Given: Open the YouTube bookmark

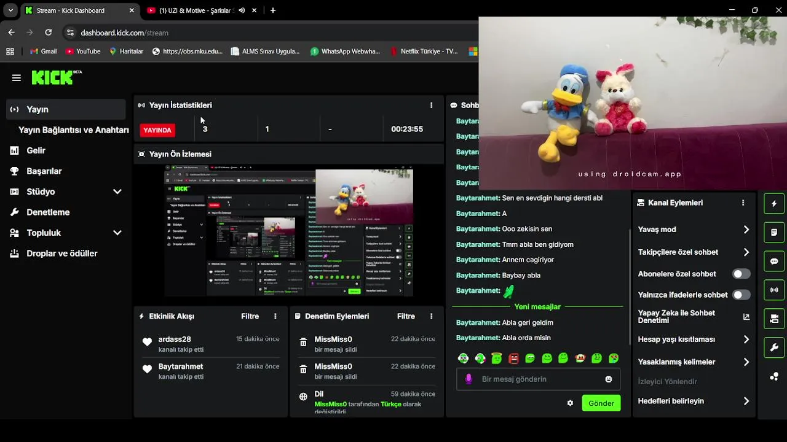Looking at the screenshot, I should 83,52.
